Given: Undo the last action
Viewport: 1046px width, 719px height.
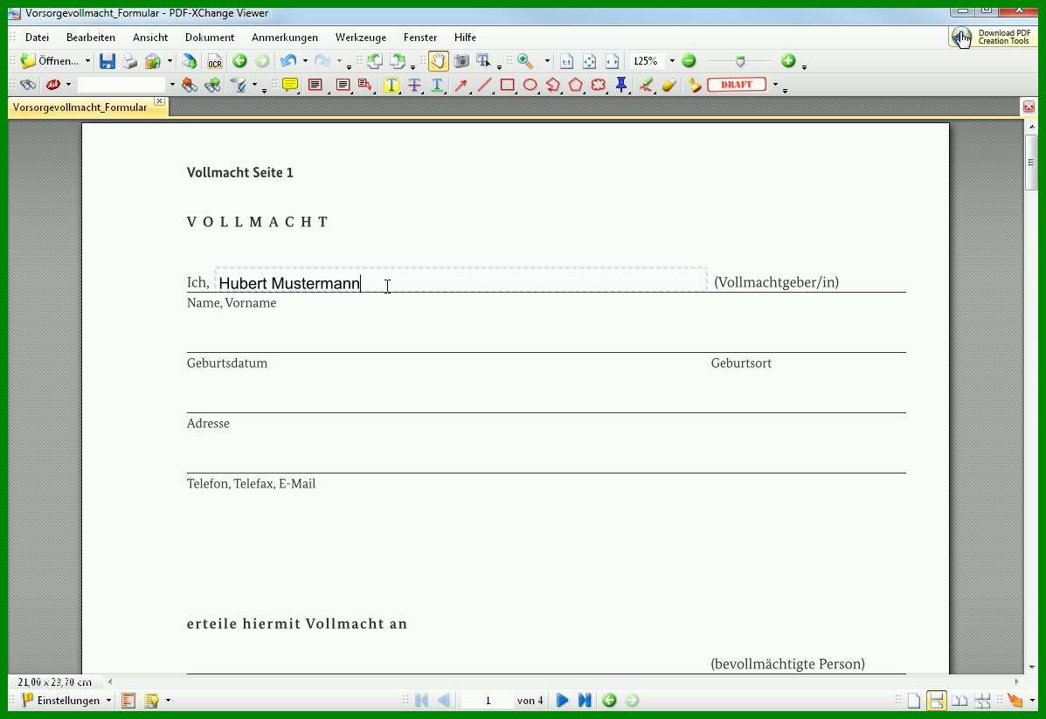Looking at the screenshot, I should 288,61.
